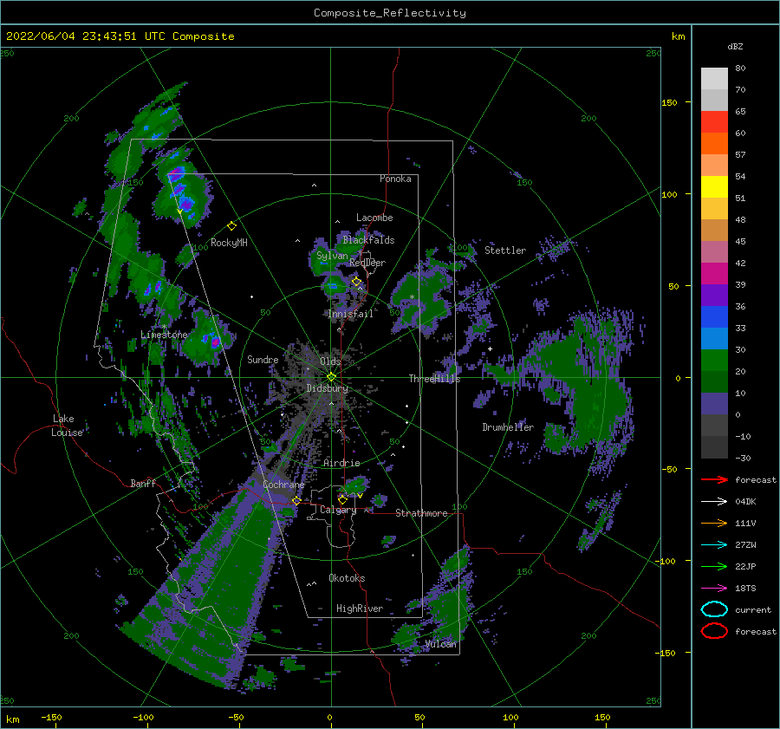Click the Okotoks town label
This screenshot has height=729, width=780.
pyautogui.click(x=347, y=578)
